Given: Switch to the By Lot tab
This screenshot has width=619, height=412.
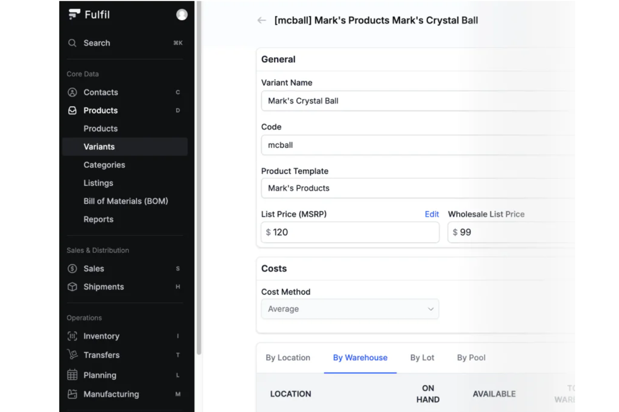Looking at the screenshot, I should (x=422, y=358).
